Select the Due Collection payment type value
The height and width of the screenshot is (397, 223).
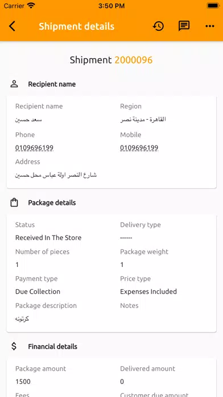(x=38, y=291)
